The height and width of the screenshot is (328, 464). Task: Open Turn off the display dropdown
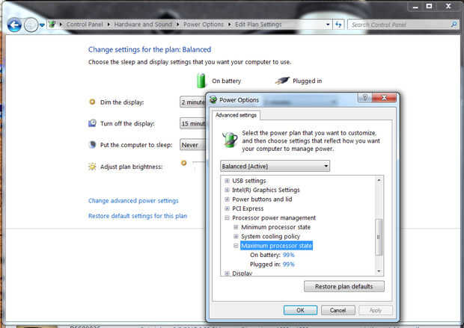192,123
